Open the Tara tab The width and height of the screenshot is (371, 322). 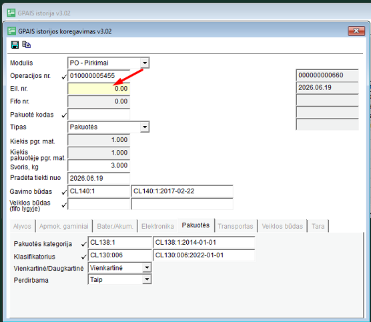coord(318,226)
